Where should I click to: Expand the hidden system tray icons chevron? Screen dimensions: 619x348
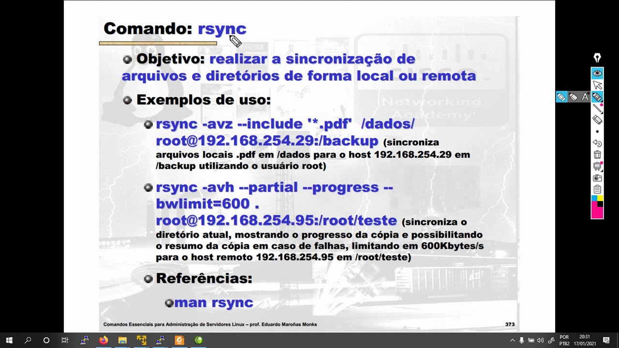pyautogui.click(x=513, y=340)
